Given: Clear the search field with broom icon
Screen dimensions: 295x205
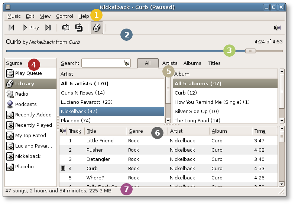Looking at the screenshot, I should 127,63.
